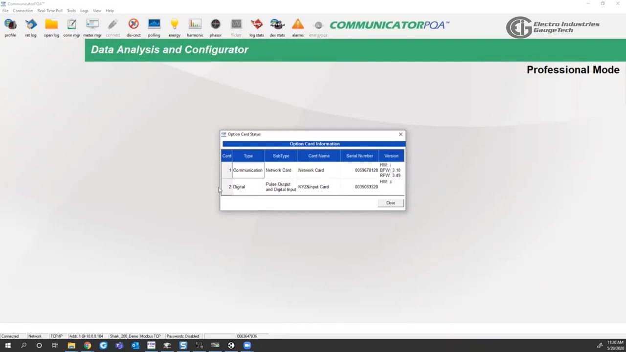The height and width of the screenshot is (352, 626).
Task: Click the SubType column header
Action: [x=281, y=156]
